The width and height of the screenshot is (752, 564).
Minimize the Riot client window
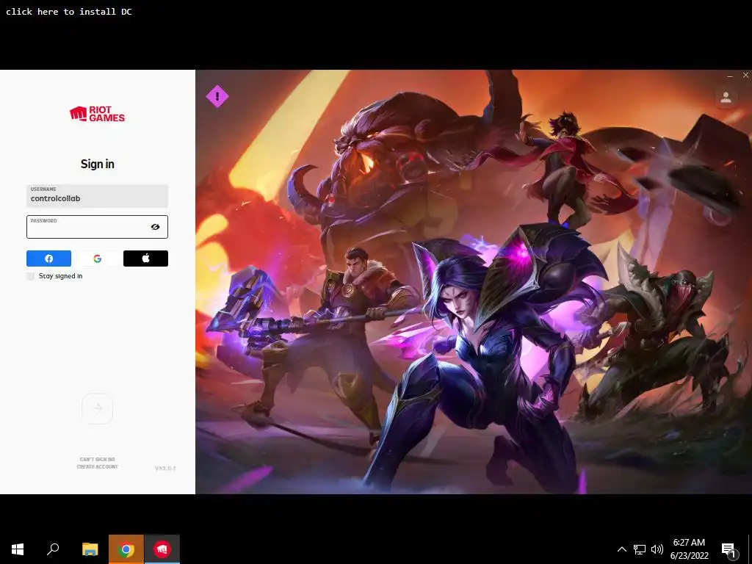(730, 76)
